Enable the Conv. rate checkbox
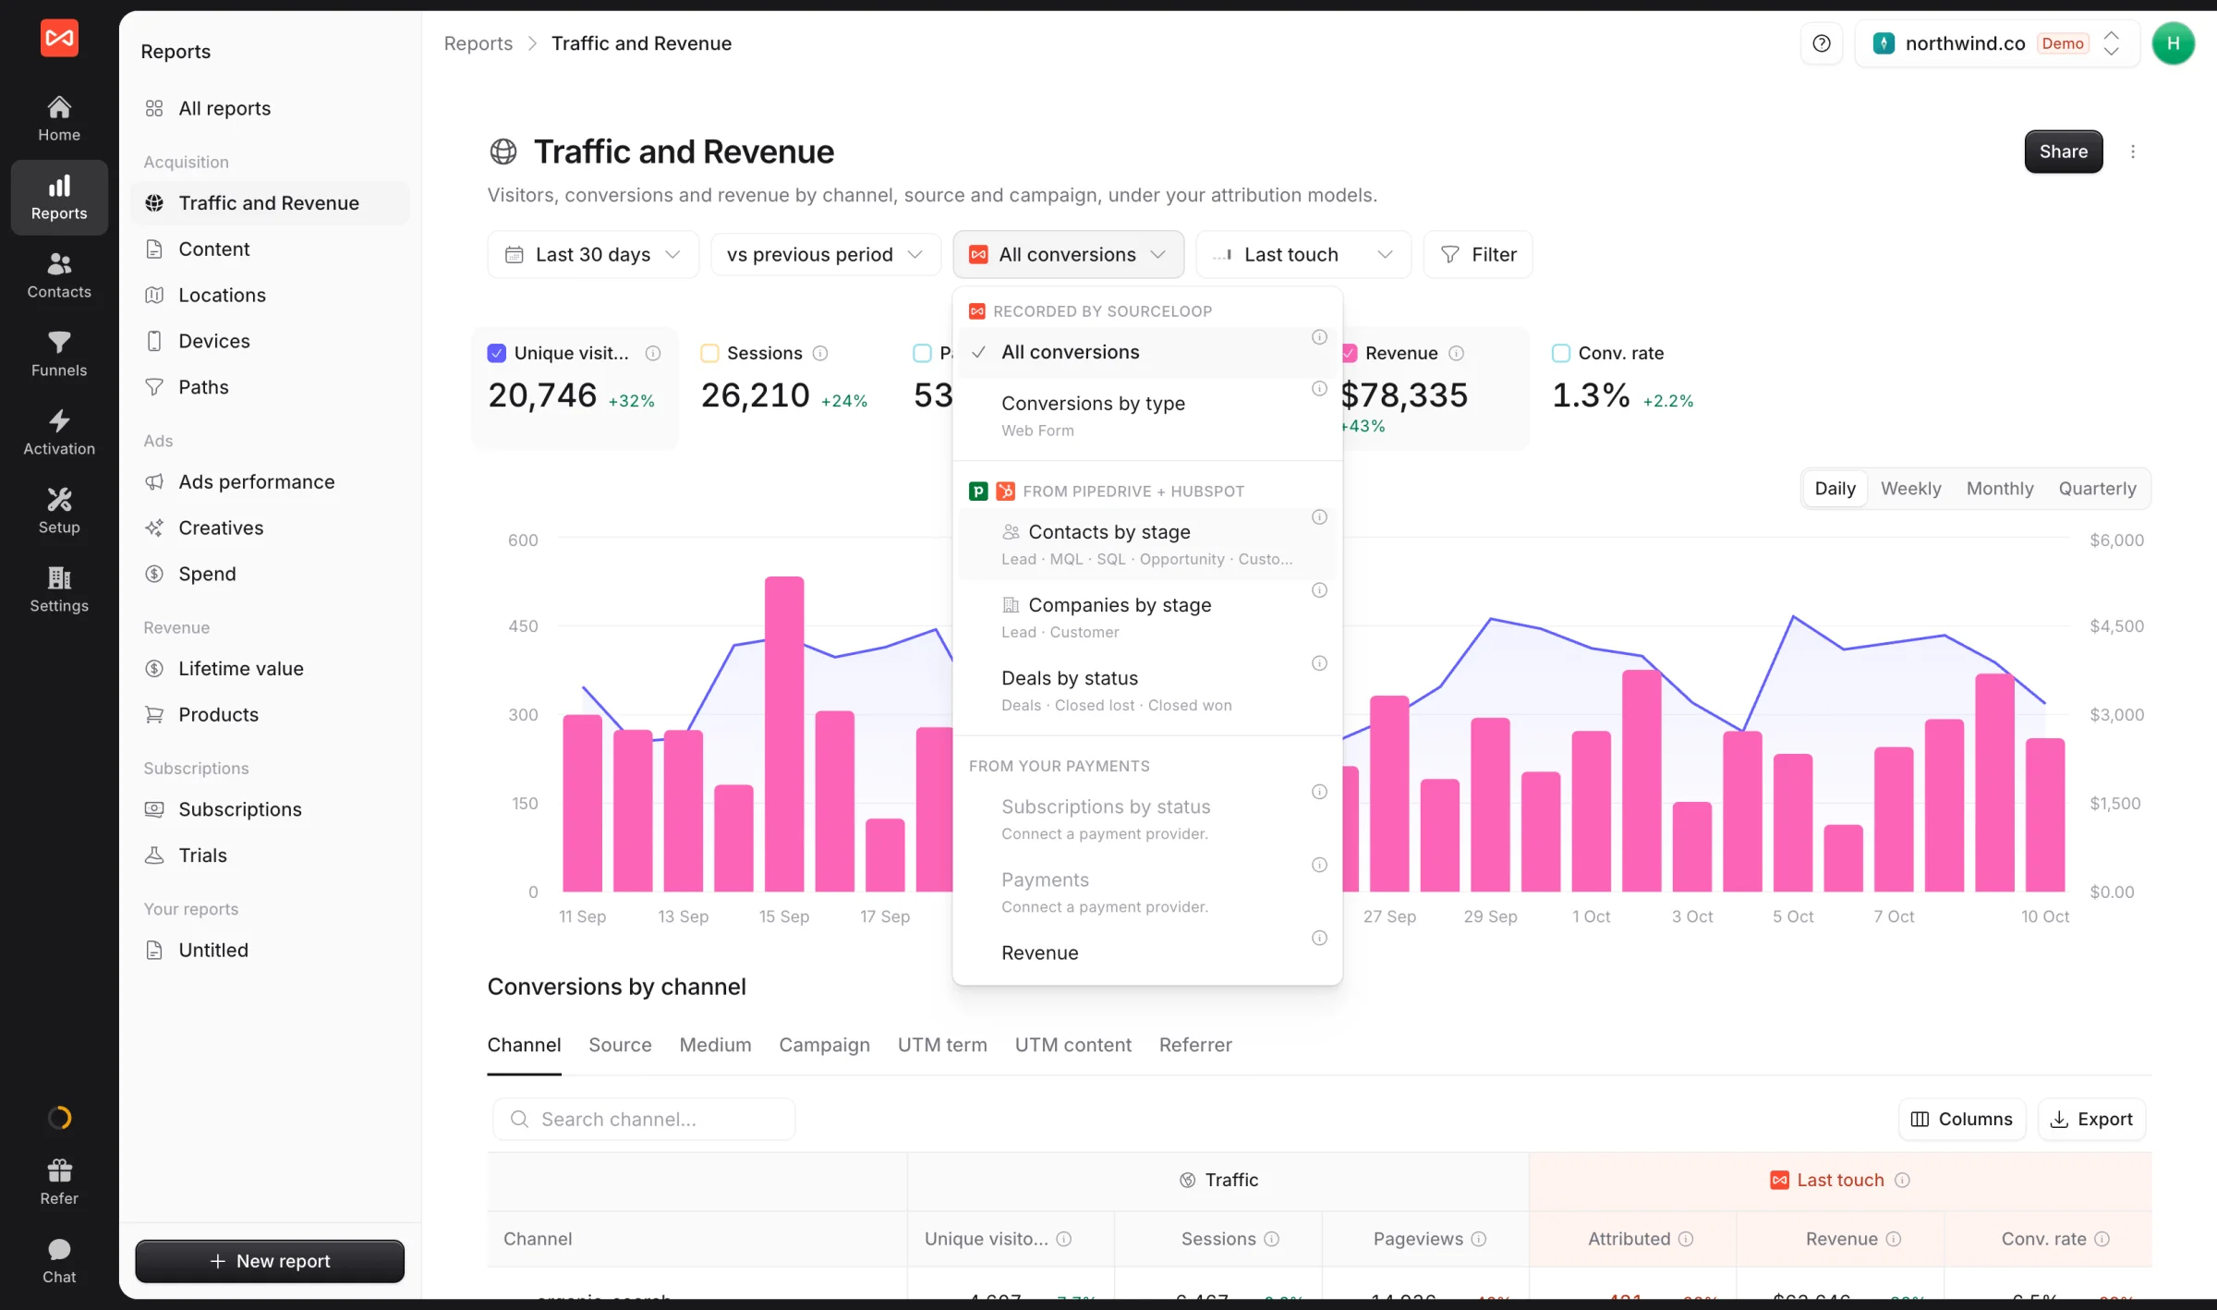This screenshot has height=1310, width=2217. (1561, 353)
